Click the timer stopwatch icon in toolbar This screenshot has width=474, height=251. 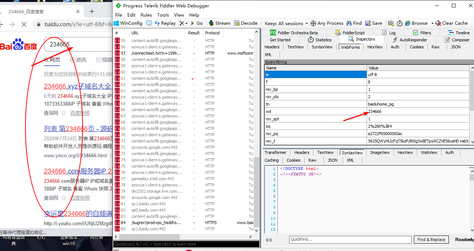click(399, 23)
